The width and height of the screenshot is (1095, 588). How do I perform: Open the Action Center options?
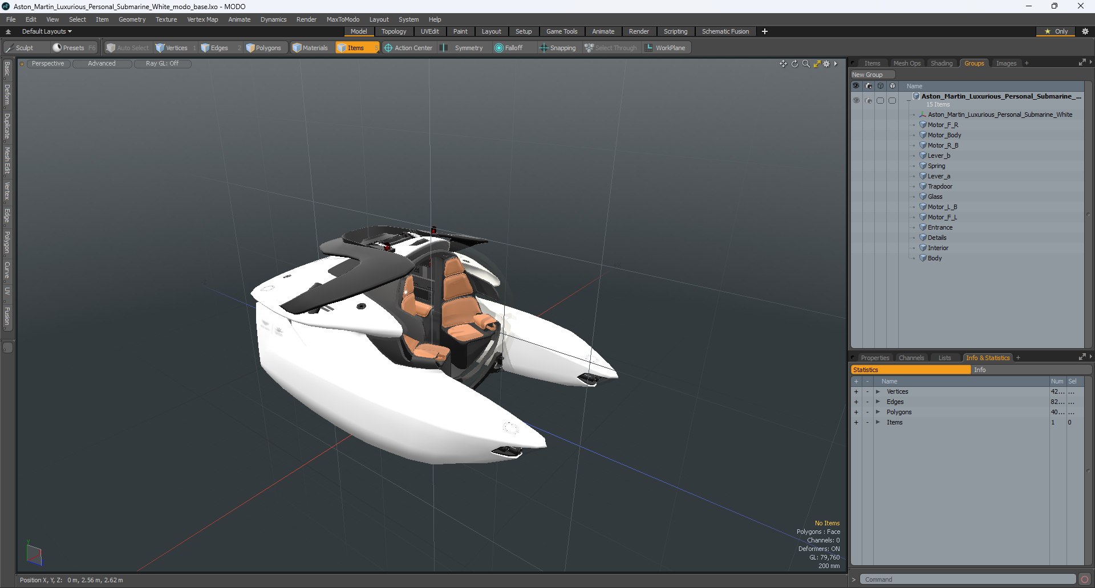click(408, 48)
